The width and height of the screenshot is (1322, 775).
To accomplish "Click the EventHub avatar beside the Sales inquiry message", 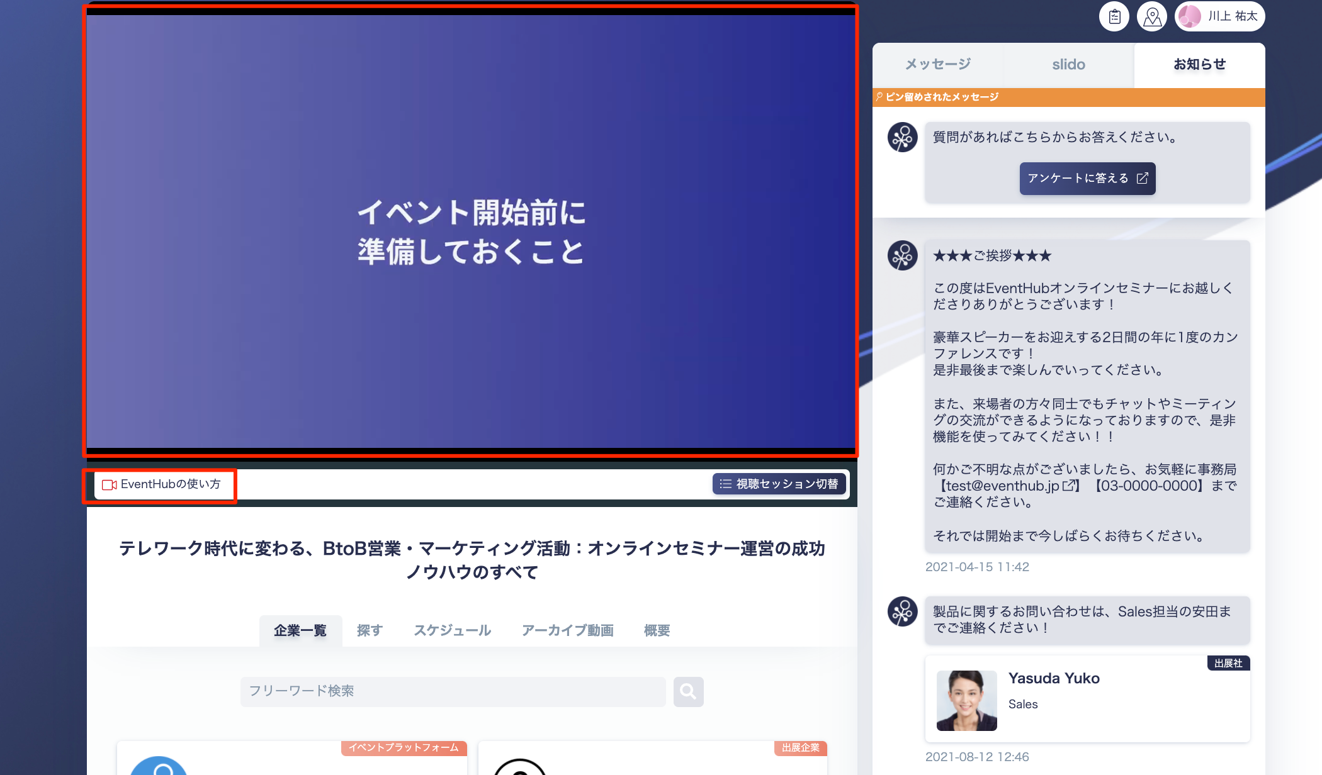I will coord(903,611).
